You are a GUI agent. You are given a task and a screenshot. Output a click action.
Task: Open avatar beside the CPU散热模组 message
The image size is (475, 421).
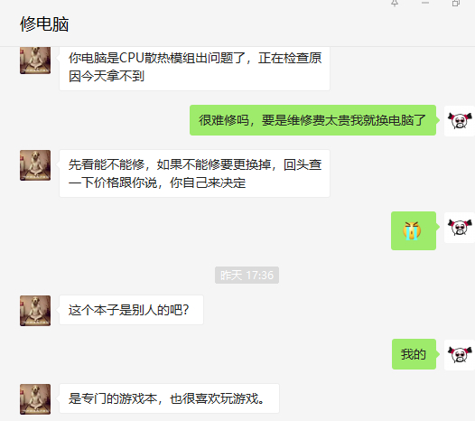coord(35,61)
